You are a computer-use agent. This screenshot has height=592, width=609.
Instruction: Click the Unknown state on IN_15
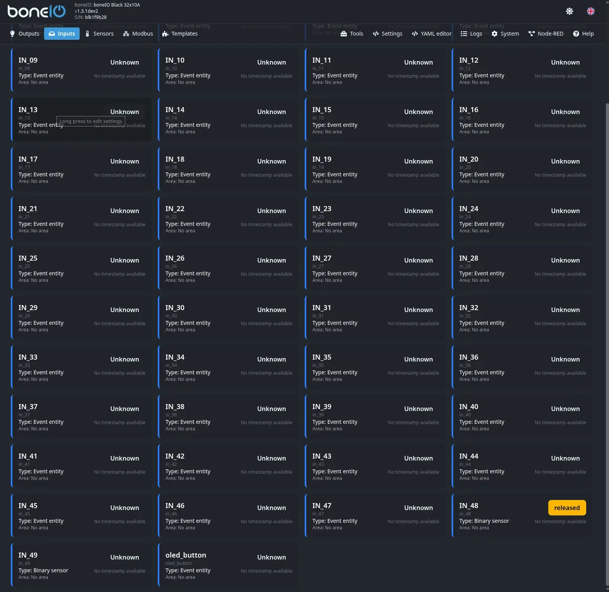click(418, 112)
